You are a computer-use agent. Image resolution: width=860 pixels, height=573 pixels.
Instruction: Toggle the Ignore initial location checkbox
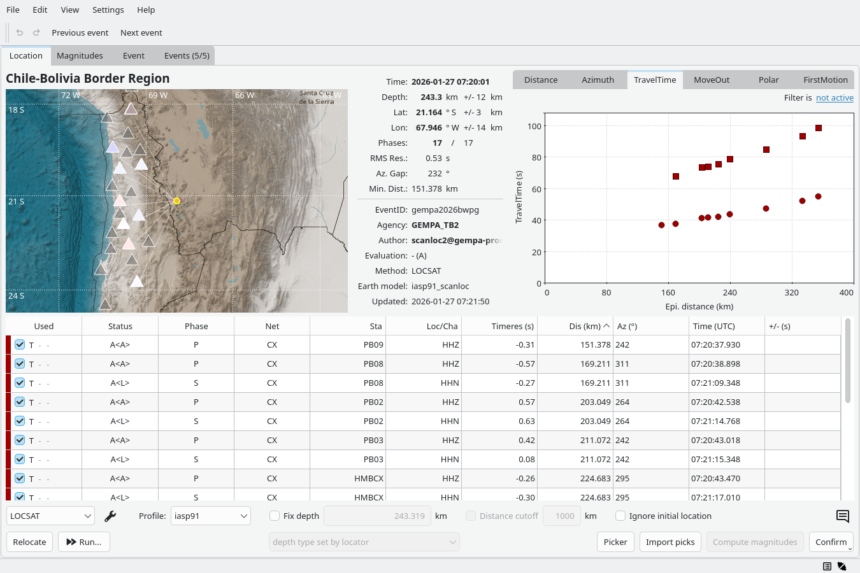click(620, 516)
